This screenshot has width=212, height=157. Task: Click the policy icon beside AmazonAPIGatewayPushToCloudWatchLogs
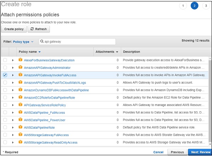click(x=20, y=83)
